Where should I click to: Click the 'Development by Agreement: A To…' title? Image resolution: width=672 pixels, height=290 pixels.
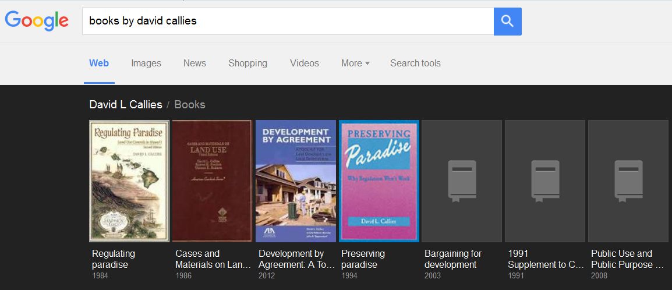click(x=296, y=259)
